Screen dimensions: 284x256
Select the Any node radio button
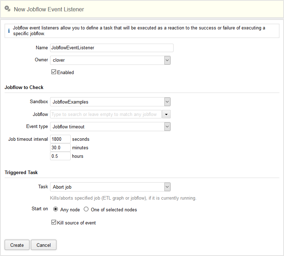tap(56, 210)
